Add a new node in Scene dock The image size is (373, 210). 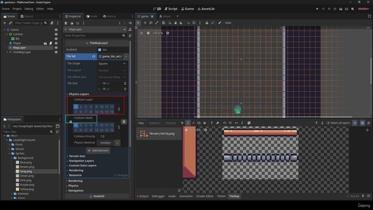(5, 23)
